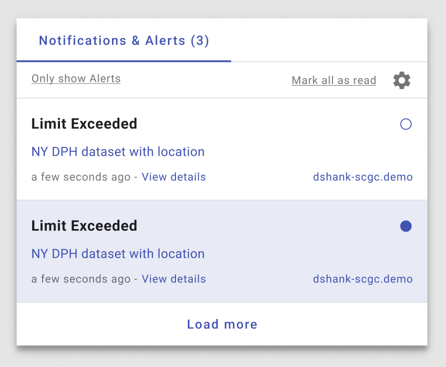Viewport: 446px width, 367px height.
Task: View details of the first notification
Action: click(x=174, y=177)
